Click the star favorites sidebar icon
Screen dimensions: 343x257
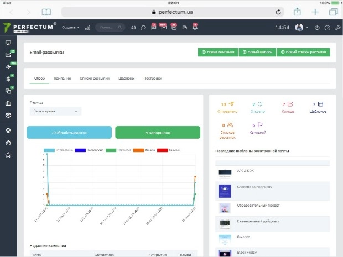(x=8, y=155)
